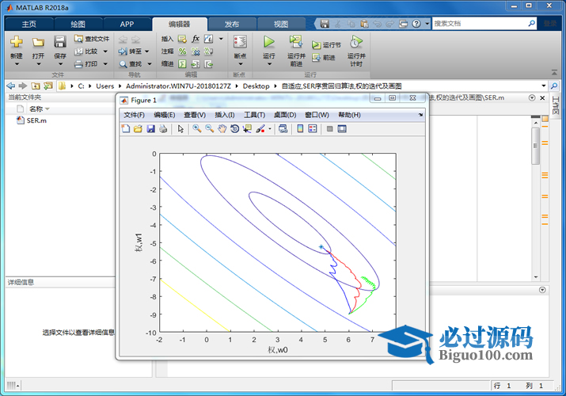Select SER.m in current folder list

(36, 120)
